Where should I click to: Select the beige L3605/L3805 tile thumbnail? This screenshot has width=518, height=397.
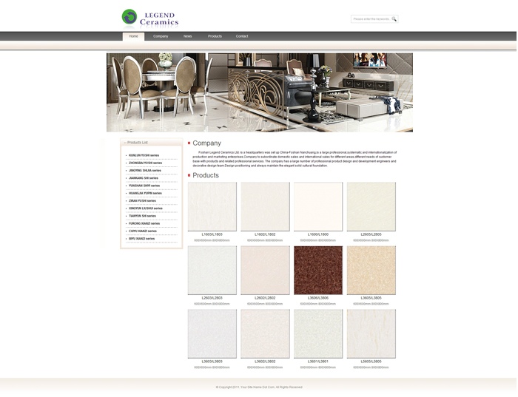[x=371, y=270]
